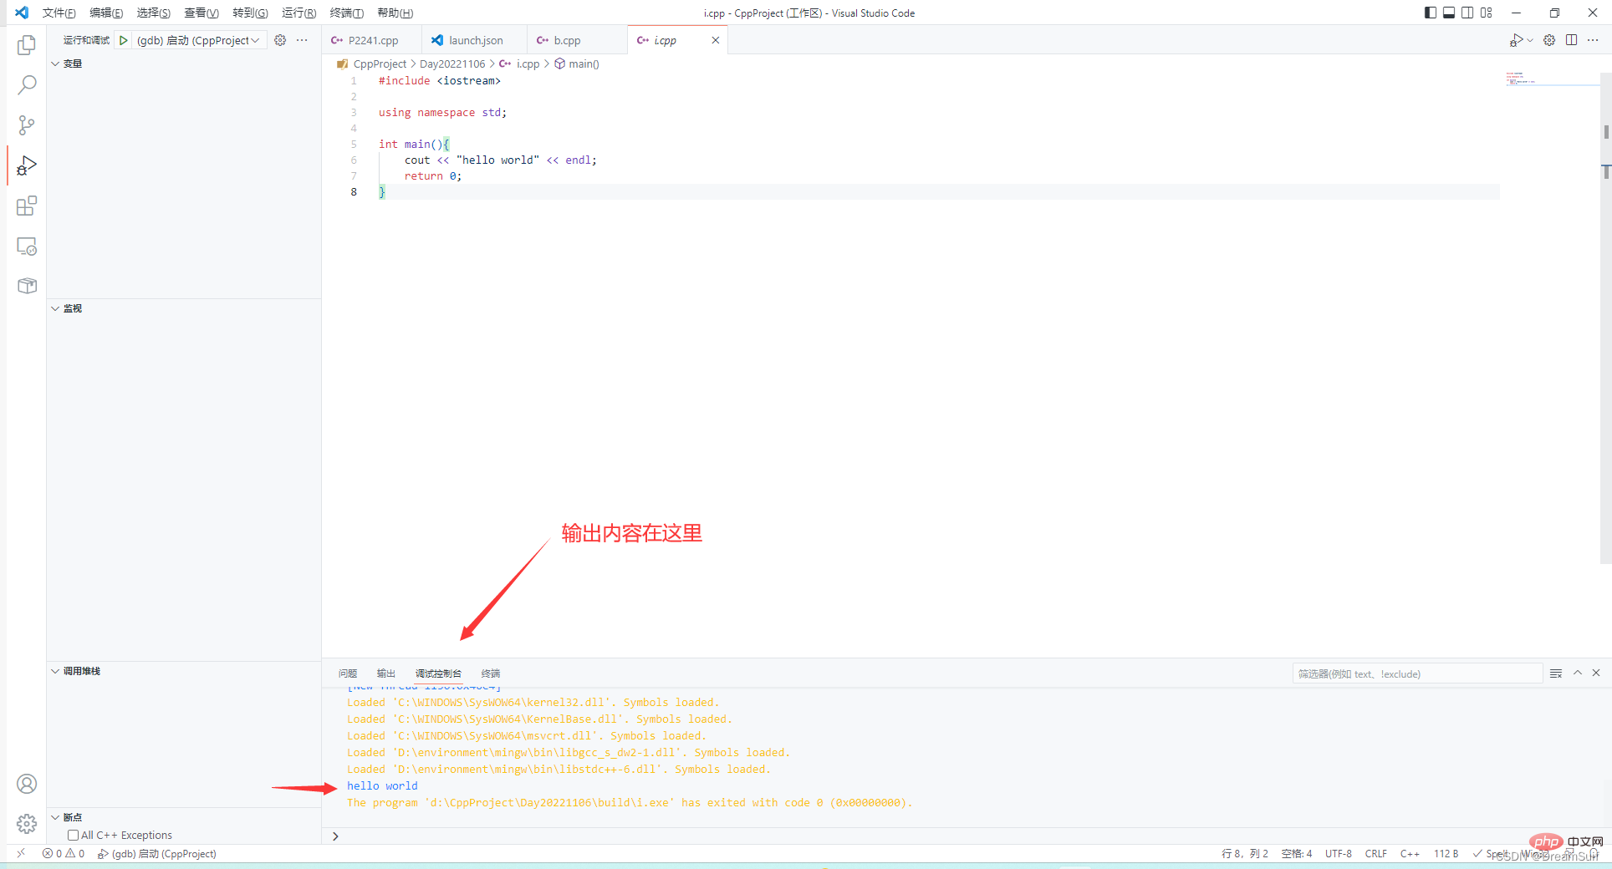The width and height of the screenshot is (1612, 869).
Task: Open the Search view icon
Action: click(x=27, y=85)
